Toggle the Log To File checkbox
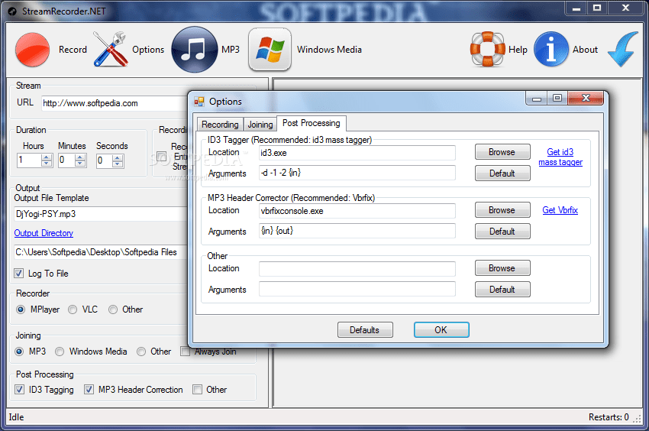This screenshot has height=431, width=649. (18, 273)
